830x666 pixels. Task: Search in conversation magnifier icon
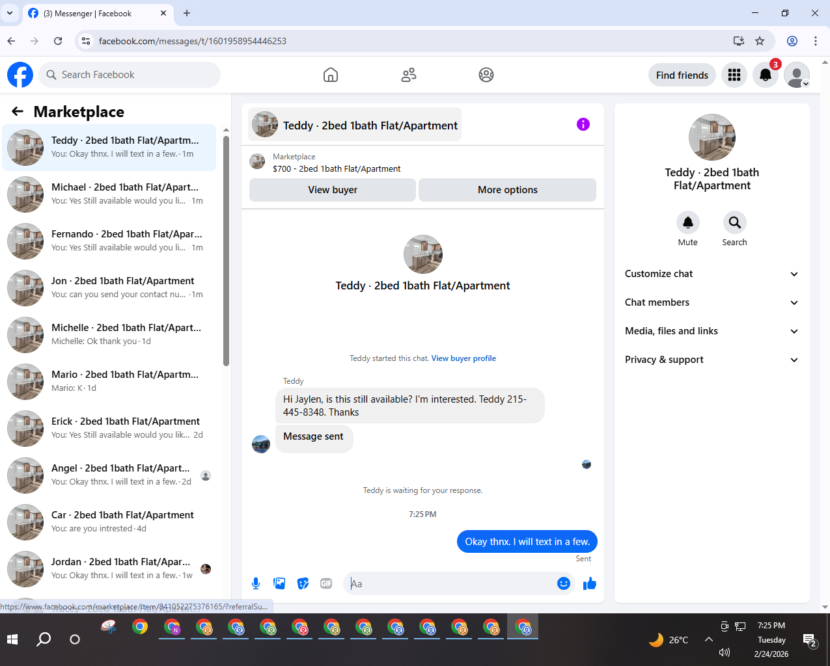pyautogui.click(x=734, y=222)
